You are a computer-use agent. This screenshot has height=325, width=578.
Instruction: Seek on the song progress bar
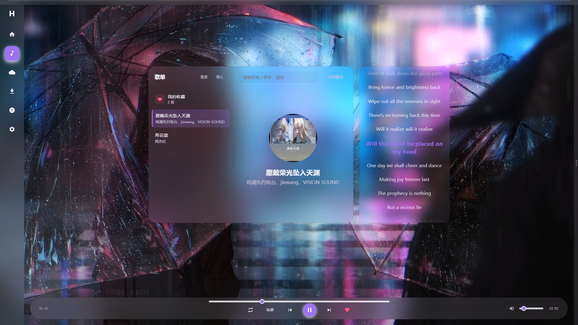coord(299,302)
